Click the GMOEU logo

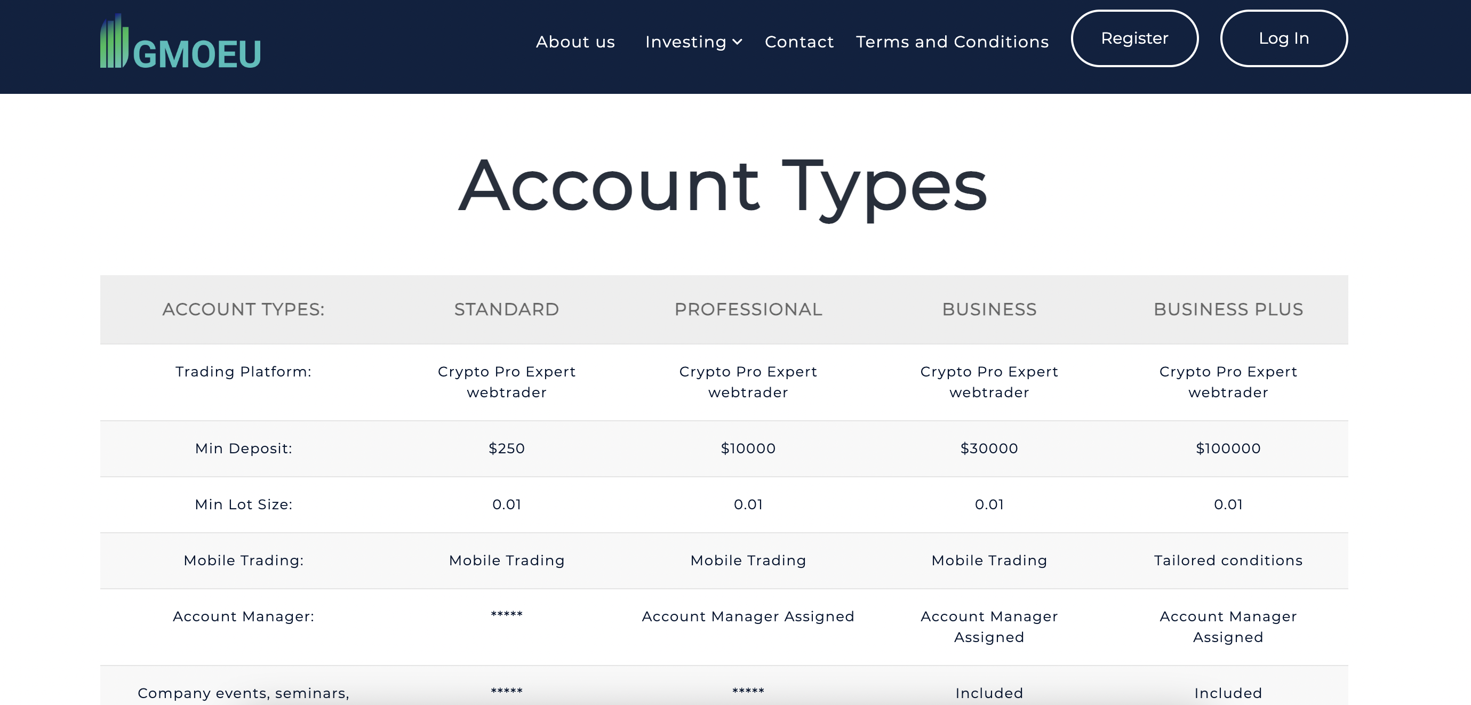coord(180,41)
